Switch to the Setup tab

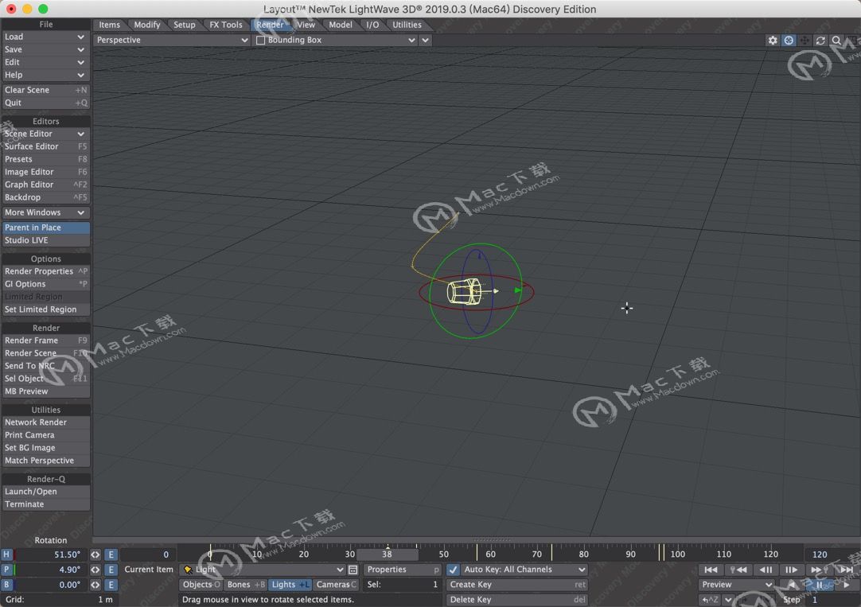click(x=185, y=25)
